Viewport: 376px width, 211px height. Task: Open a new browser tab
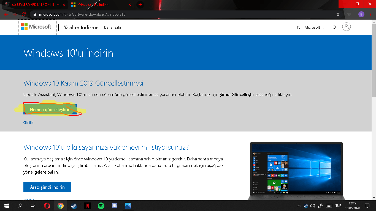tap(140, 5)
